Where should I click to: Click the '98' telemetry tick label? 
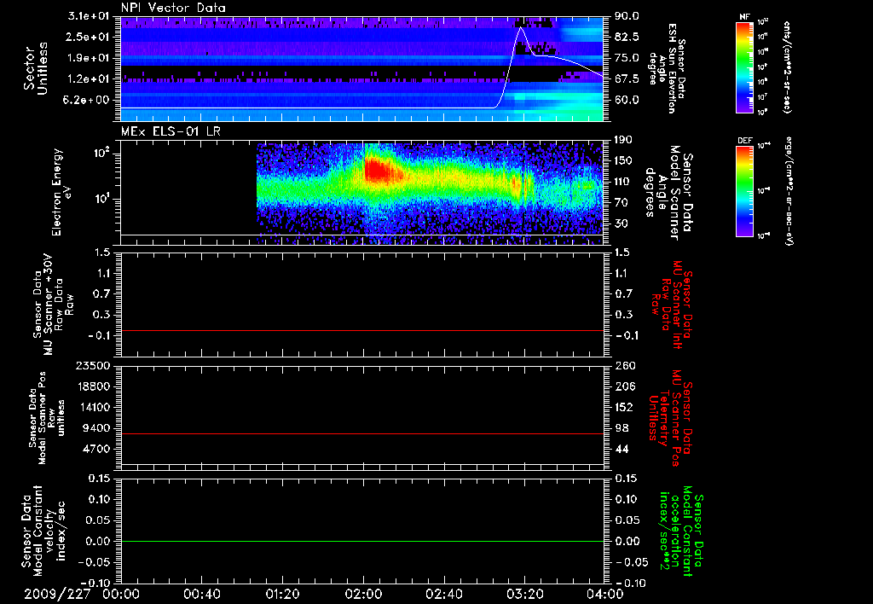pos(621,428)
